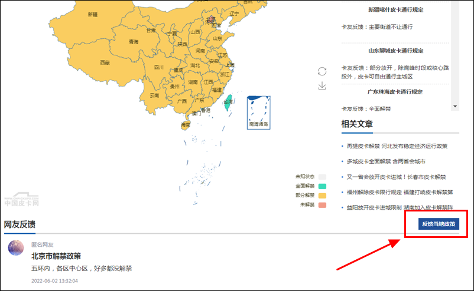Select 湖南 province on the map
This screenshot has width=474, height=291.
pyautogui.click(x=193, y=82)
